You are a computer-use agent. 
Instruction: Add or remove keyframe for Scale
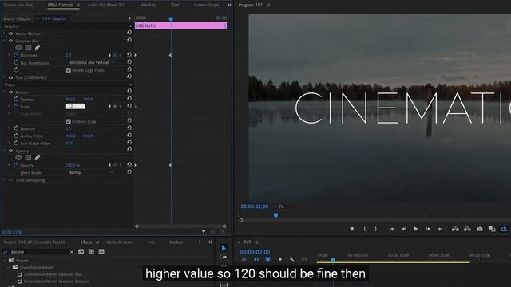pos(115,106)
